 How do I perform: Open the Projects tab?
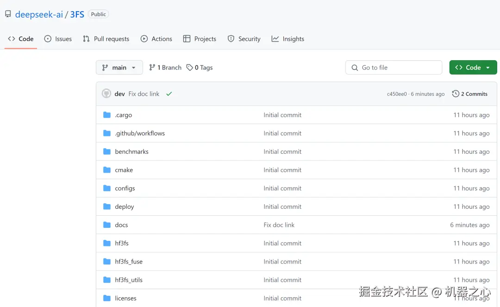coord(200,39)
